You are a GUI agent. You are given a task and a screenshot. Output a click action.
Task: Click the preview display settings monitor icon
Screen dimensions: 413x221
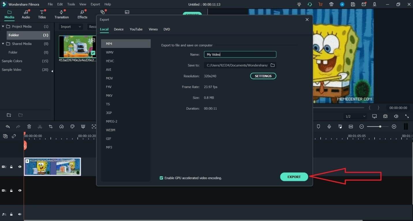[x=374, y=116]
